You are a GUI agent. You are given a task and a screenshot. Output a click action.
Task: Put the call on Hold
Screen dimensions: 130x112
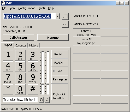coord(60,71)
